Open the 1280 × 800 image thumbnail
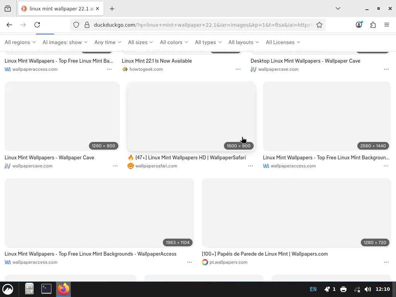 coord(62,116)
